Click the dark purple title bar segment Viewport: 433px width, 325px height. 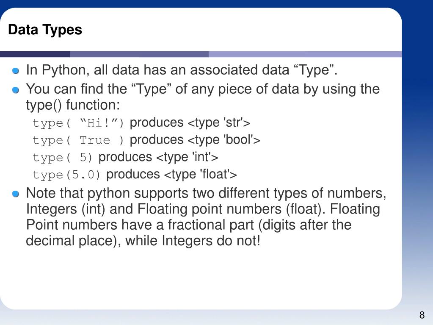point(35,54)
